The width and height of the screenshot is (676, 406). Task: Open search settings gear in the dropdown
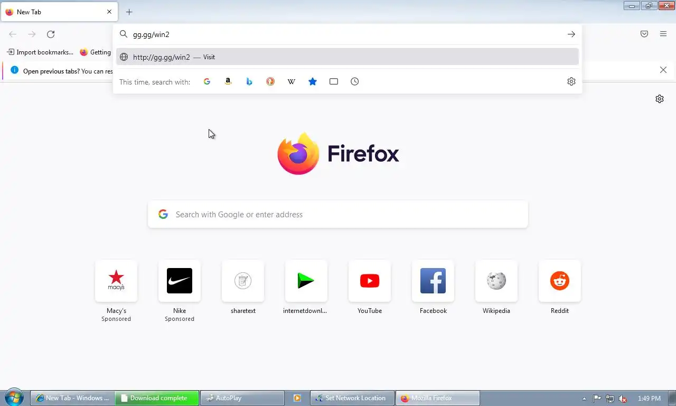571,81
